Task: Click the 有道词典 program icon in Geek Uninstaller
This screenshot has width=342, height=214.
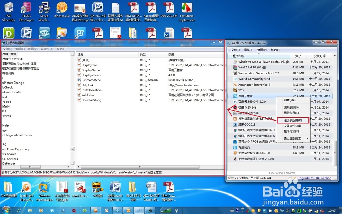Action: tap(235, 147)
